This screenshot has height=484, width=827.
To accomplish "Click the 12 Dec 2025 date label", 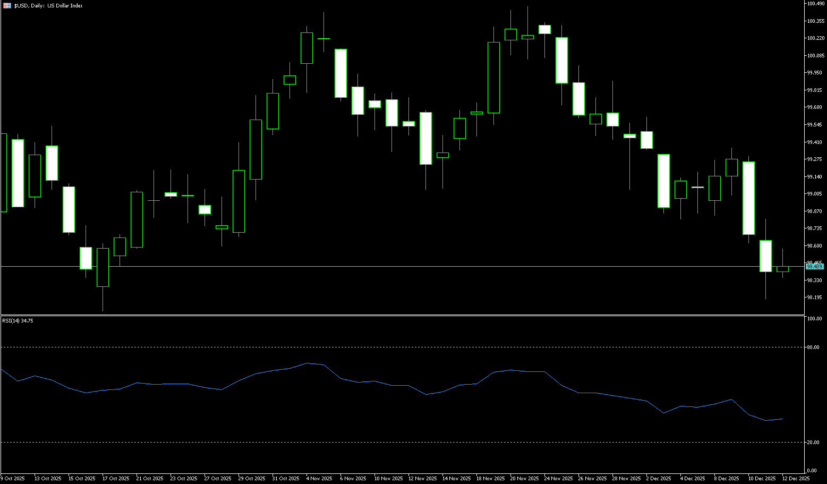I will coord(795,479).
